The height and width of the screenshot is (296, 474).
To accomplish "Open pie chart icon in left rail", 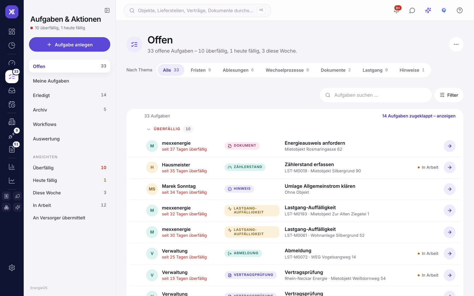I will [x=12, y=45].
